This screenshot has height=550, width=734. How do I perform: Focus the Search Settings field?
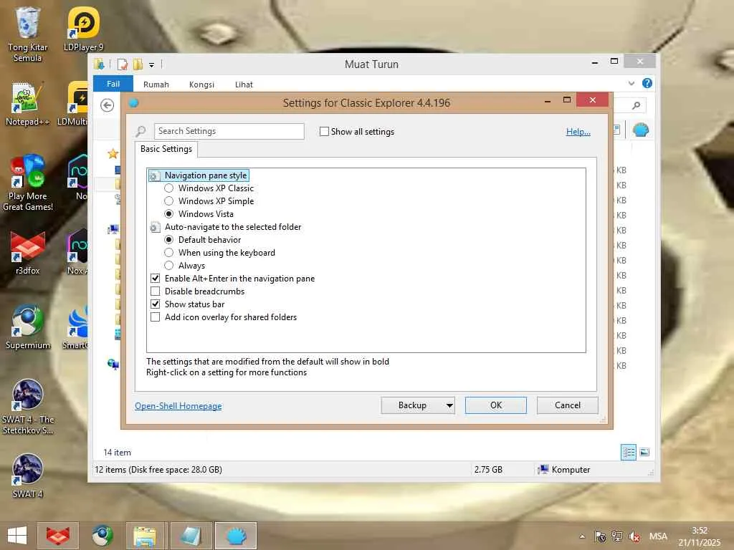click(229, 131)
